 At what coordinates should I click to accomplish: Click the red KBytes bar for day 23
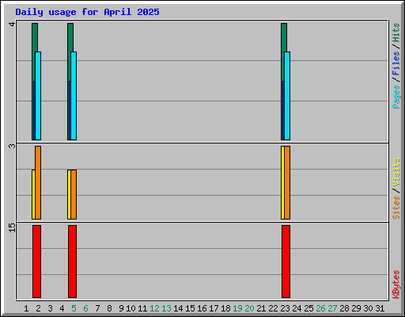coord(286,262)
